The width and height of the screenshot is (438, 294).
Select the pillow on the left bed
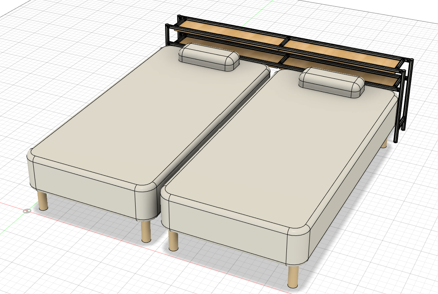click(208, 57)
